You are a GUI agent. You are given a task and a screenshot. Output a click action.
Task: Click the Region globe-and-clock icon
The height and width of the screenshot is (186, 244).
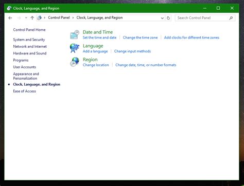coord(75,62)
